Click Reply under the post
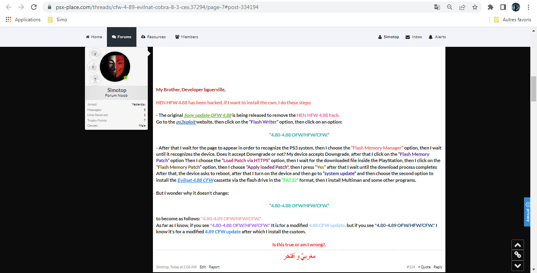The width and height of the screenshot is (537, 273). point(438,267)
